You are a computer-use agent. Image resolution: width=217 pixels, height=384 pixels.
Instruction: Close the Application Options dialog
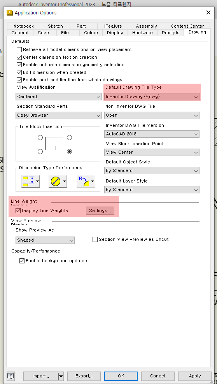[x=208, y=12]
